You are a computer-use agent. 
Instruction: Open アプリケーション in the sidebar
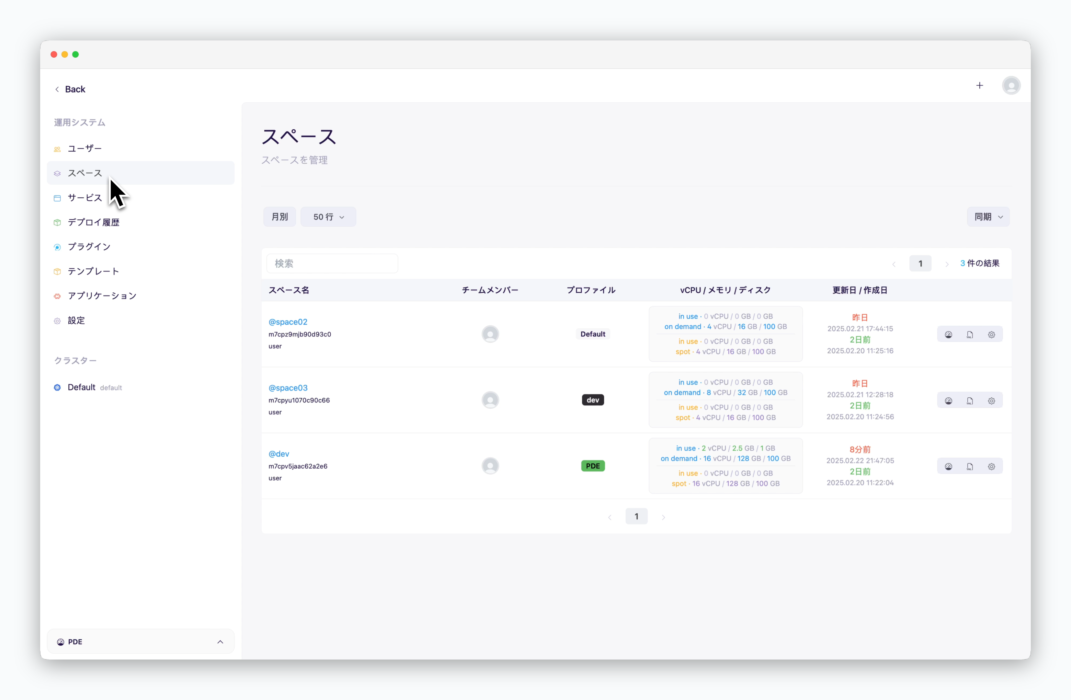click(141, 296)
